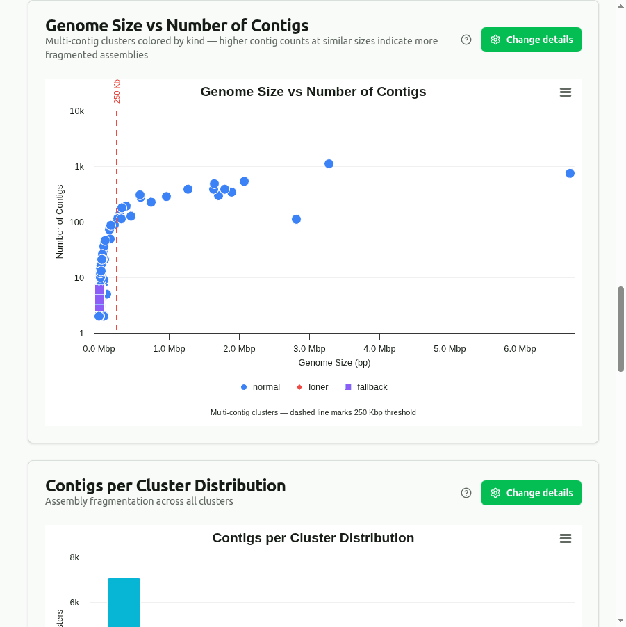Click the help icon beside Contigs per Cluster Distribution

tap(466, 493)
